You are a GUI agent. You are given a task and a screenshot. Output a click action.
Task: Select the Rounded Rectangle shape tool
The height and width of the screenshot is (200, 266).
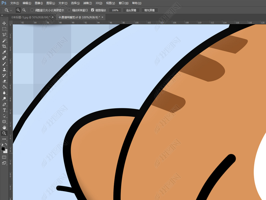pyautogui.click(x=4, y=122)
